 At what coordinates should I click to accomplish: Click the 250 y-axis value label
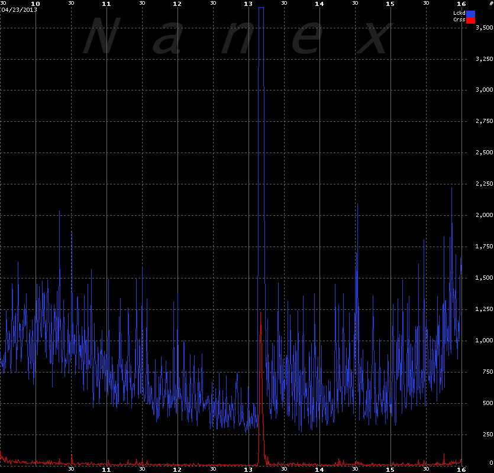click(x=486, y=435)
